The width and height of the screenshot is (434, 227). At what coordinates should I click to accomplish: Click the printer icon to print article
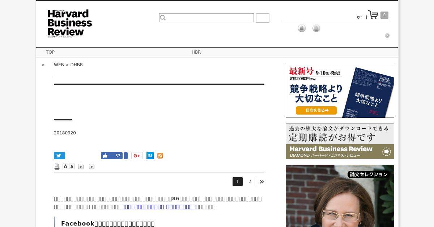57,166
